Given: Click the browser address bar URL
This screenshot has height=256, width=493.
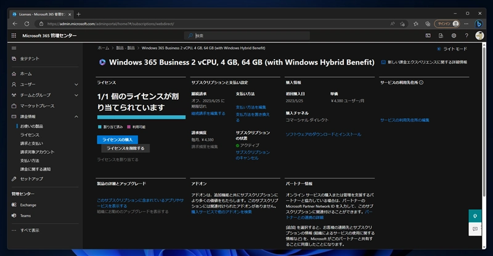Looking at the screenshot, I should tap(111, 24).
